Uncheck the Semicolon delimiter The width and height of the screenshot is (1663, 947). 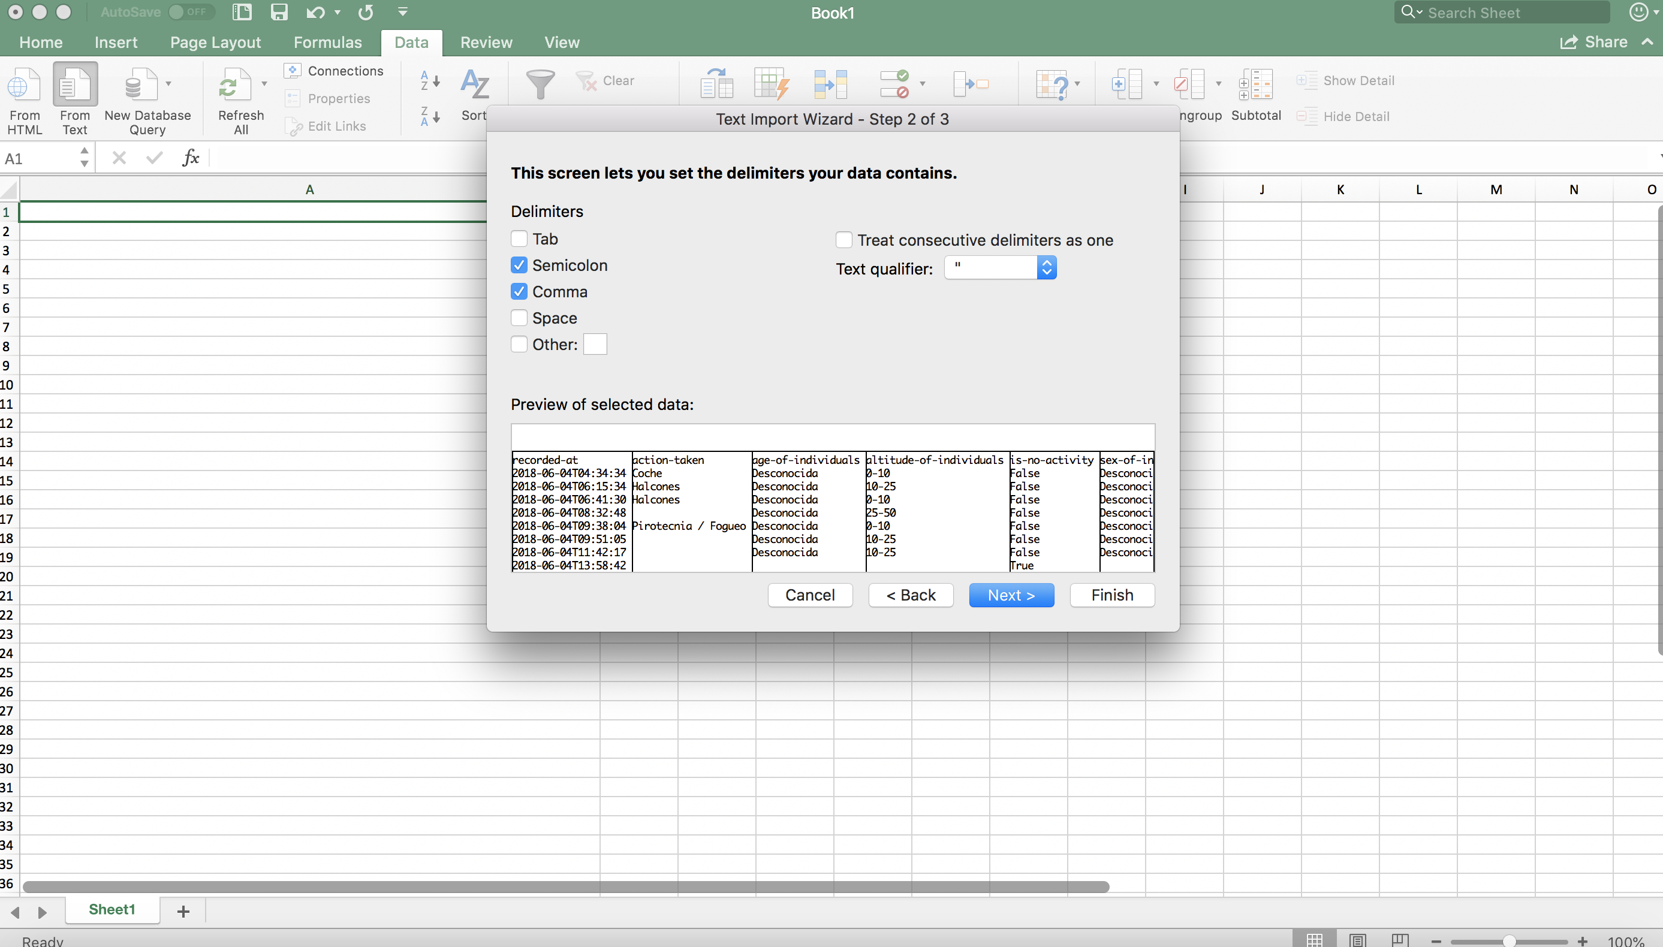(x=519, y=266)
